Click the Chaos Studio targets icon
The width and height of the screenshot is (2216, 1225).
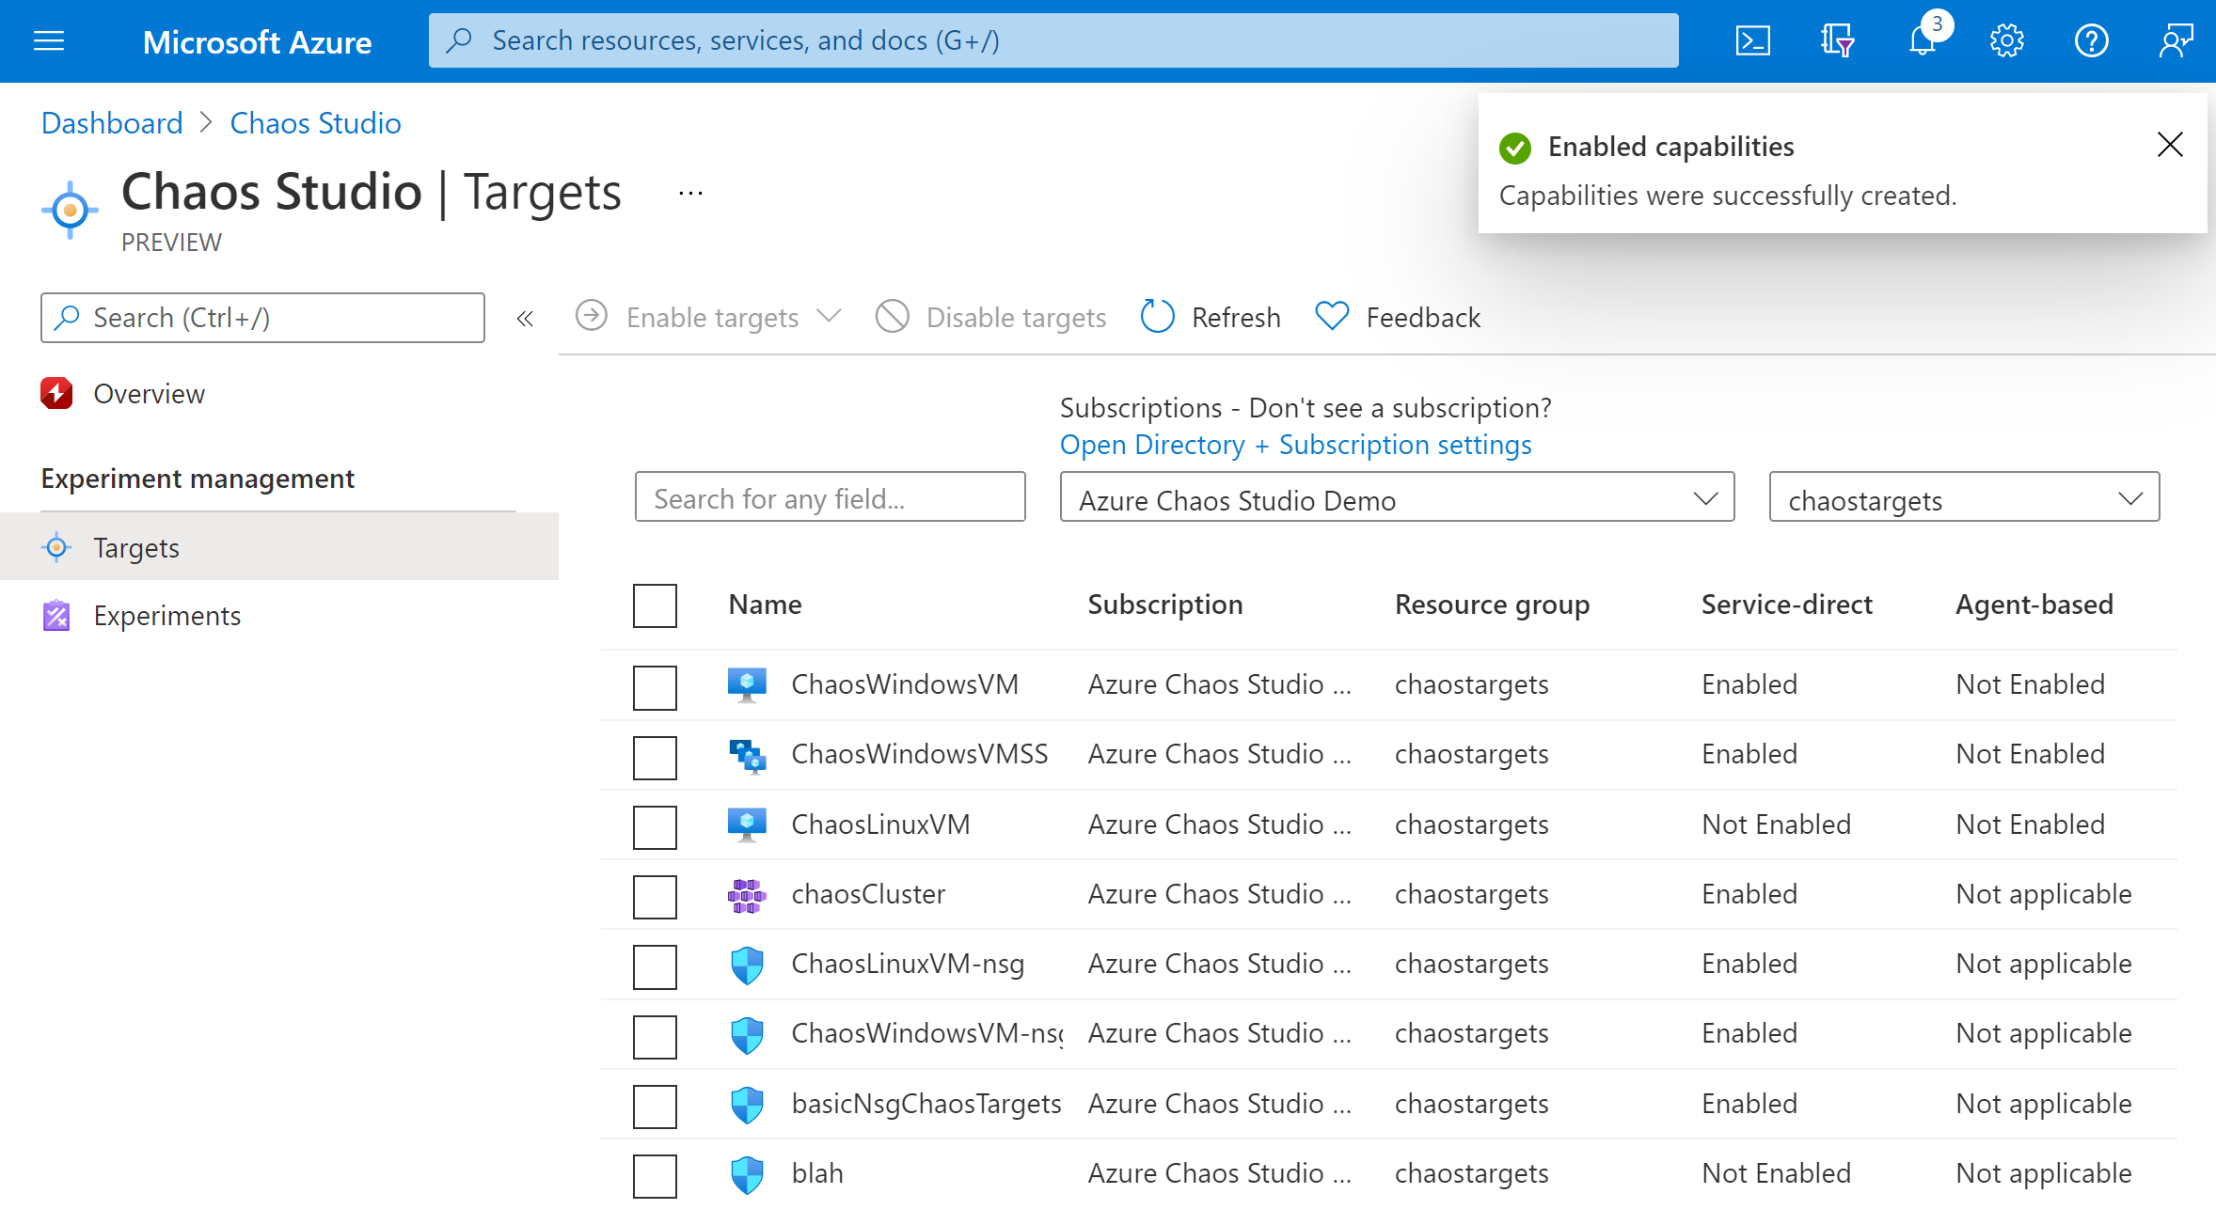tap(55, 546)
